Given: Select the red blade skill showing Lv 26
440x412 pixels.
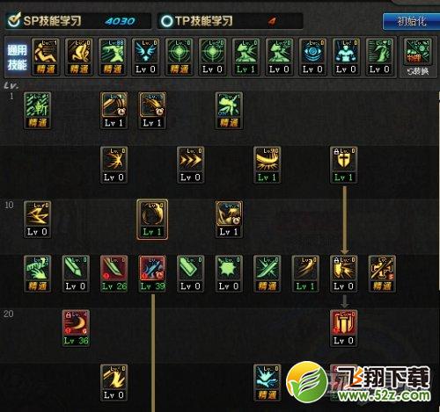Looking at the screenshot, I should [114, 274].
